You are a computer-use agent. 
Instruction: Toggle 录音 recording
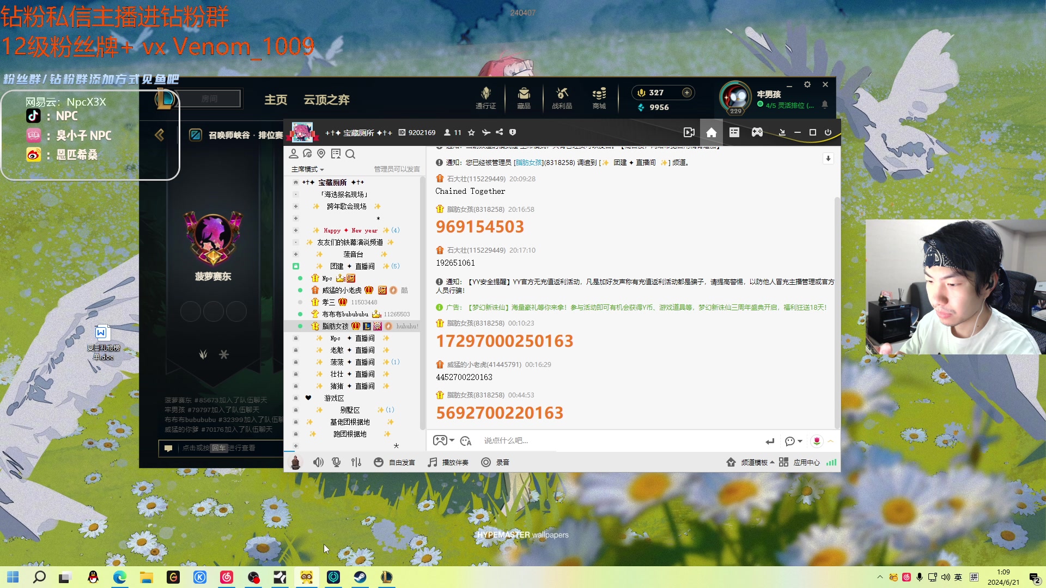495,462
